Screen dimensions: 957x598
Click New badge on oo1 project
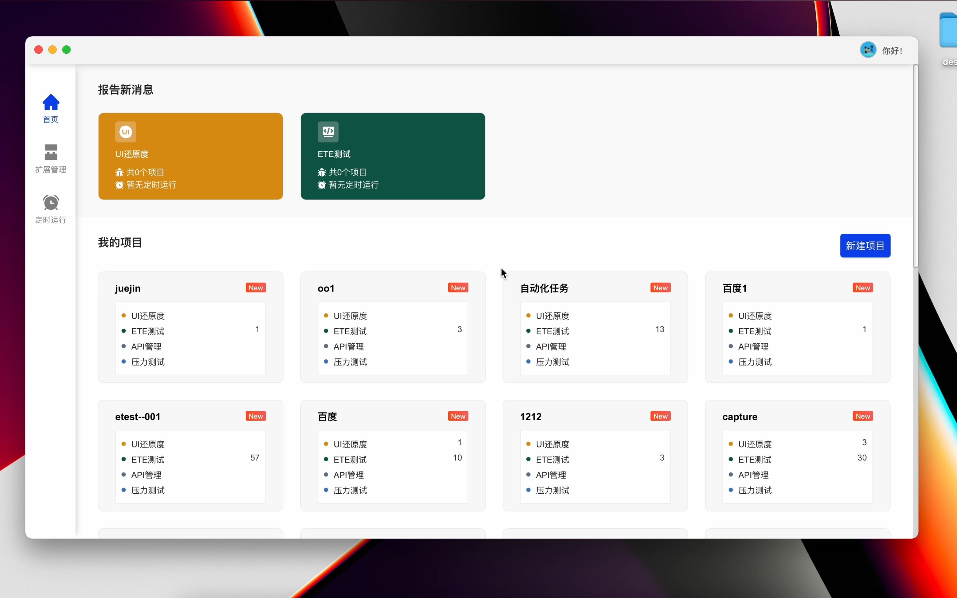458,288
